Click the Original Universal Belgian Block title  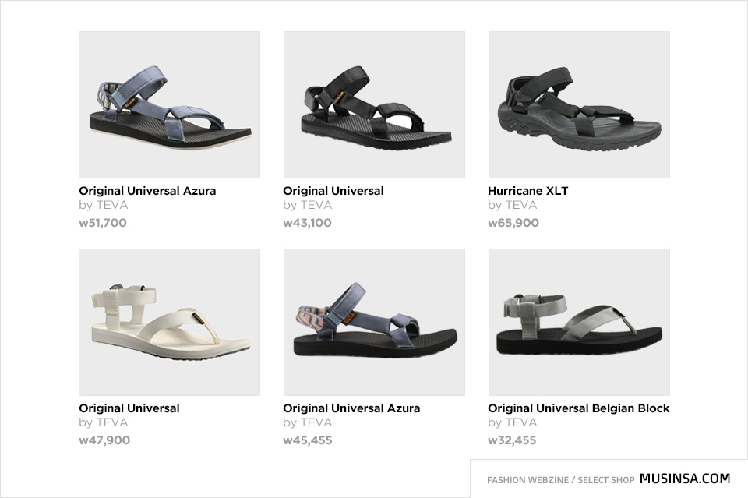pos(578,408)
